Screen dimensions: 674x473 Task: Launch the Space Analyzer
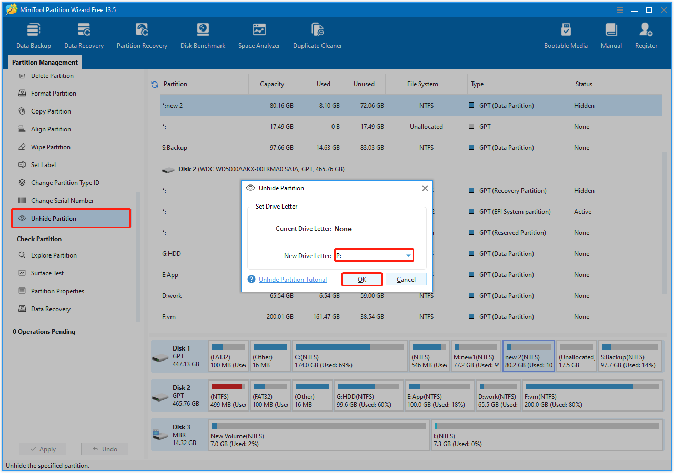259,35
